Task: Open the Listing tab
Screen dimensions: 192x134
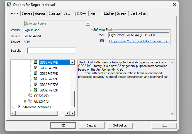Action: 55,14
